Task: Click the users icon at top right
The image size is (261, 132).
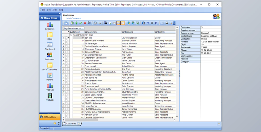Action: click(x=216, y=16)
